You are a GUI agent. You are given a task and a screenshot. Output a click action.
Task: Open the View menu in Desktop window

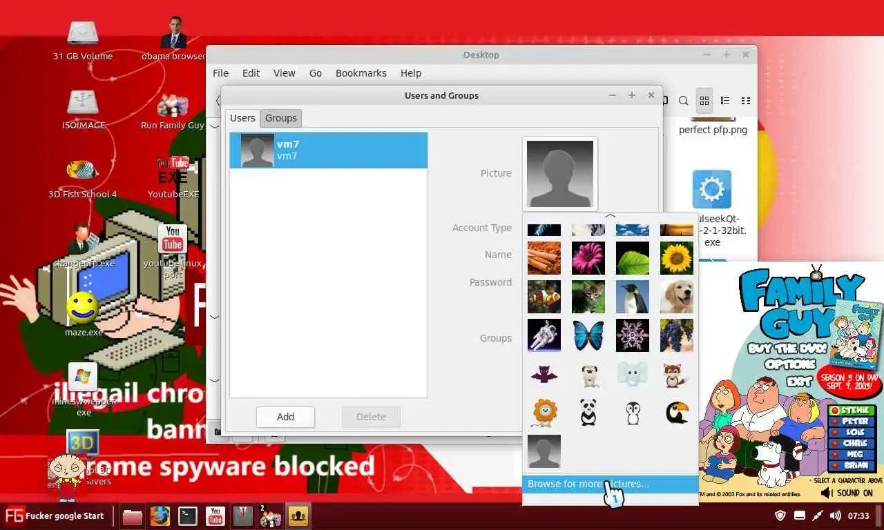click(284, 73)
